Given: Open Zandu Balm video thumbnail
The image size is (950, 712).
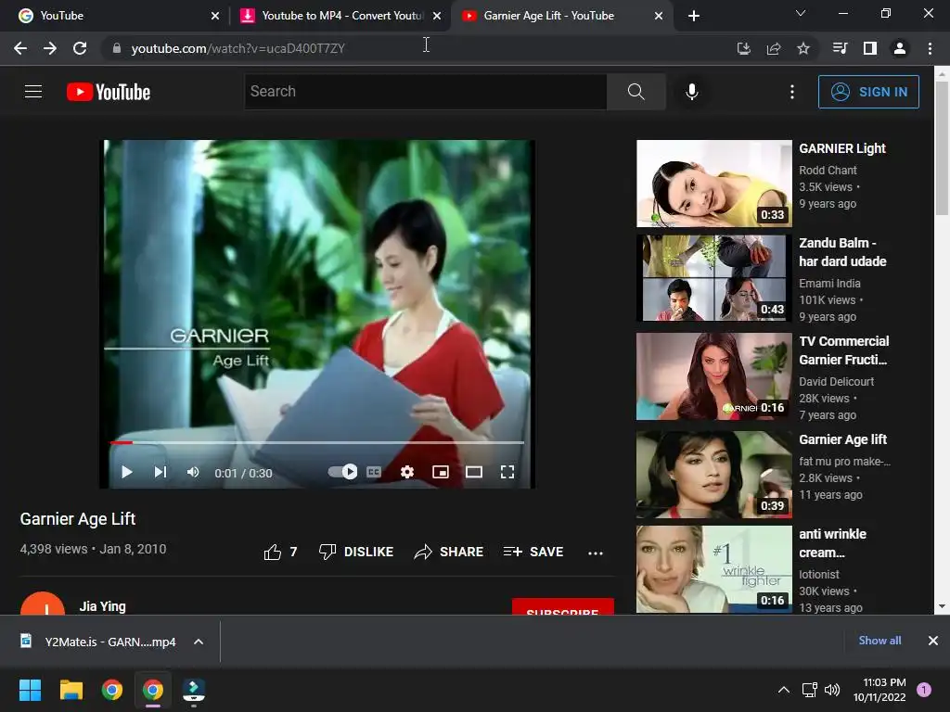Looking at the screenshot, I should [714, 278].
